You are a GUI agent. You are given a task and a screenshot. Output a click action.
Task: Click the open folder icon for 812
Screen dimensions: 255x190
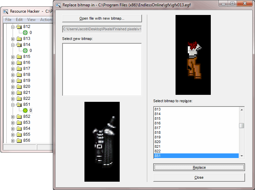point(19,27)
